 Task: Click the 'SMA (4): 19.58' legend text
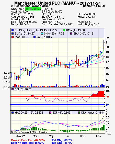tap(75, 30)
